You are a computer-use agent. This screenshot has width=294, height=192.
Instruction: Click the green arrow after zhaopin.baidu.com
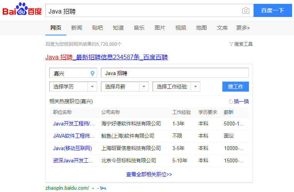click(x=93, y=189)
